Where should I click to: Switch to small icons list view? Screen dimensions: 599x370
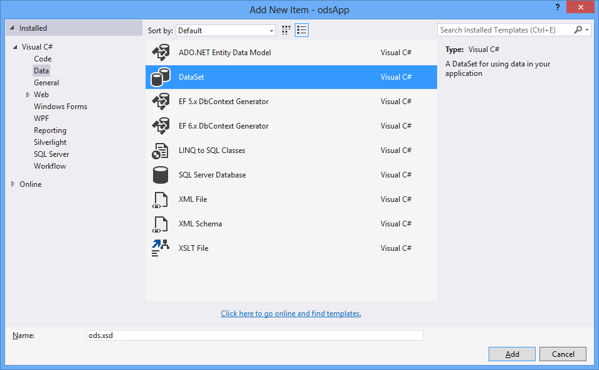click(302, 30)
